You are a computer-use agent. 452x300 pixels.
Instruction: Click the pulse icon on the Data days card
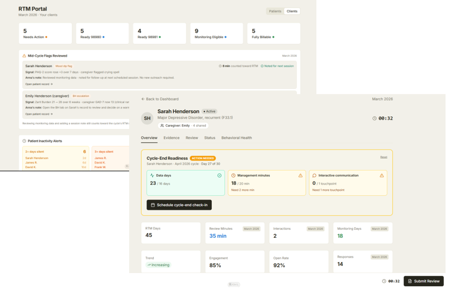152,176
